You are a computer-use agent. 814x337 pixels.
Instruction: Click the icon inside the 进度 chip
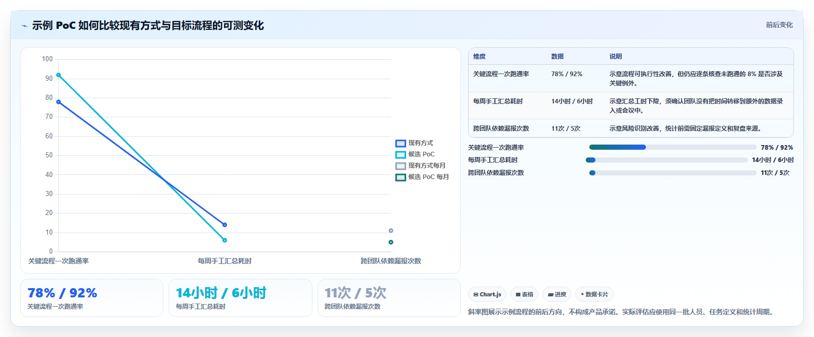[551, 295]
